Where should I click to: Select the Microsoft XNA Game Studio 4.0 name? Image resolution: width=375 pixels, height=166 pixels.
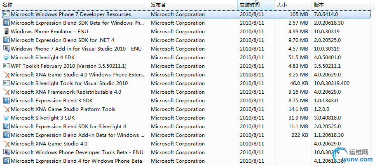pos(49,143)
